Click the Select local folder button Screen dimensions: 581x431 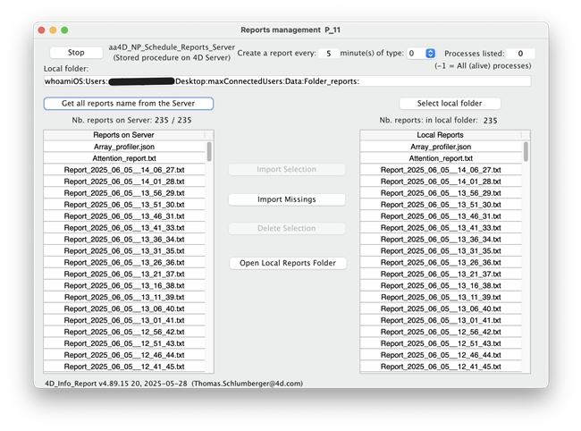tap(450, 104)
